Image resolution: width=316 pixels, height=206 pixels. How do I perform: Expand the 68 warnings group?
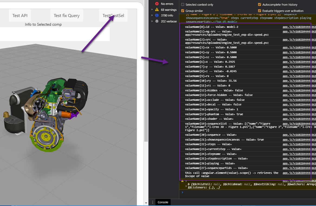pyautogui.click(x=152, y=9)
